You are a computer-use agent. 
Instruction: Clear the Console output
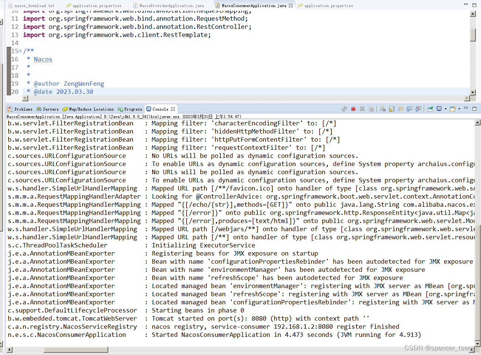(x=383, y=109)
